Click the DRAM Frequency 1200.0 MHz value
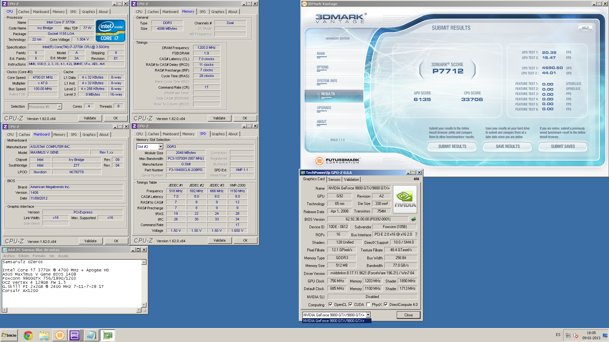The width and height of the screenshot is (609, 342). pos(206,48)
